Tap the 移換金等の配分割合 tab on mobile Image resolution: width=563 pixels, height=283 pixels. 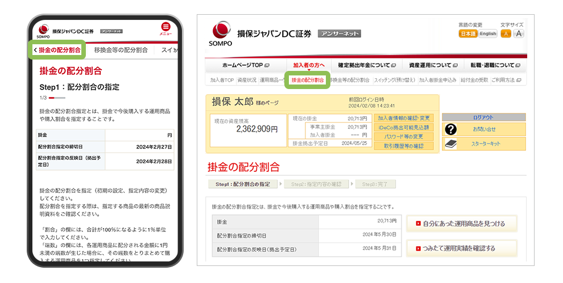(x=121, y=50)
